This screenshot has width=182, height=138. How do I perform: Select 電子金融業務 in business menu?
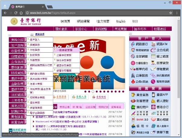click(40, 113)
